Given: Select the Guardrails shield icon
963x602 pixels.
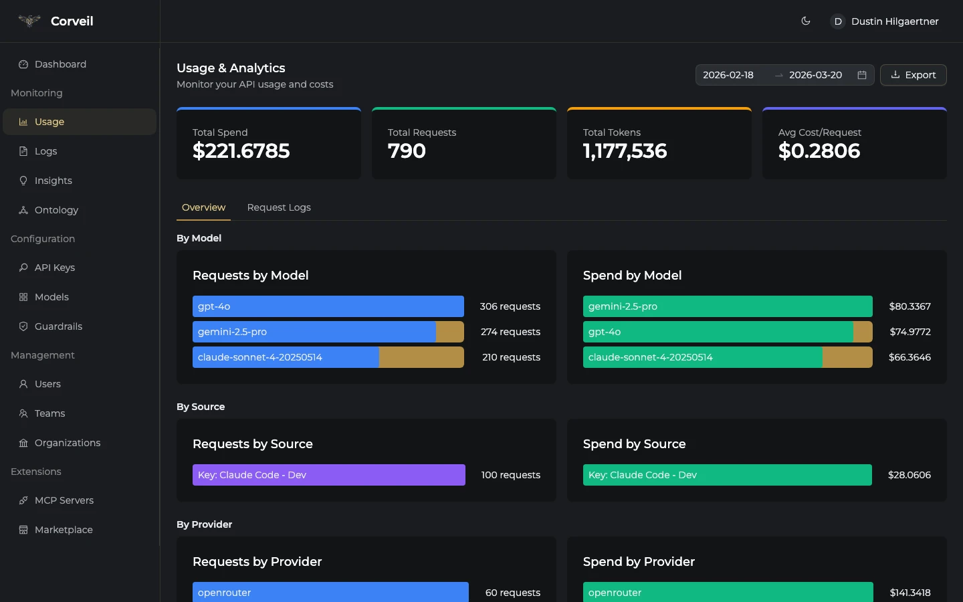Looking at the screenshot, I should (23, 326).
